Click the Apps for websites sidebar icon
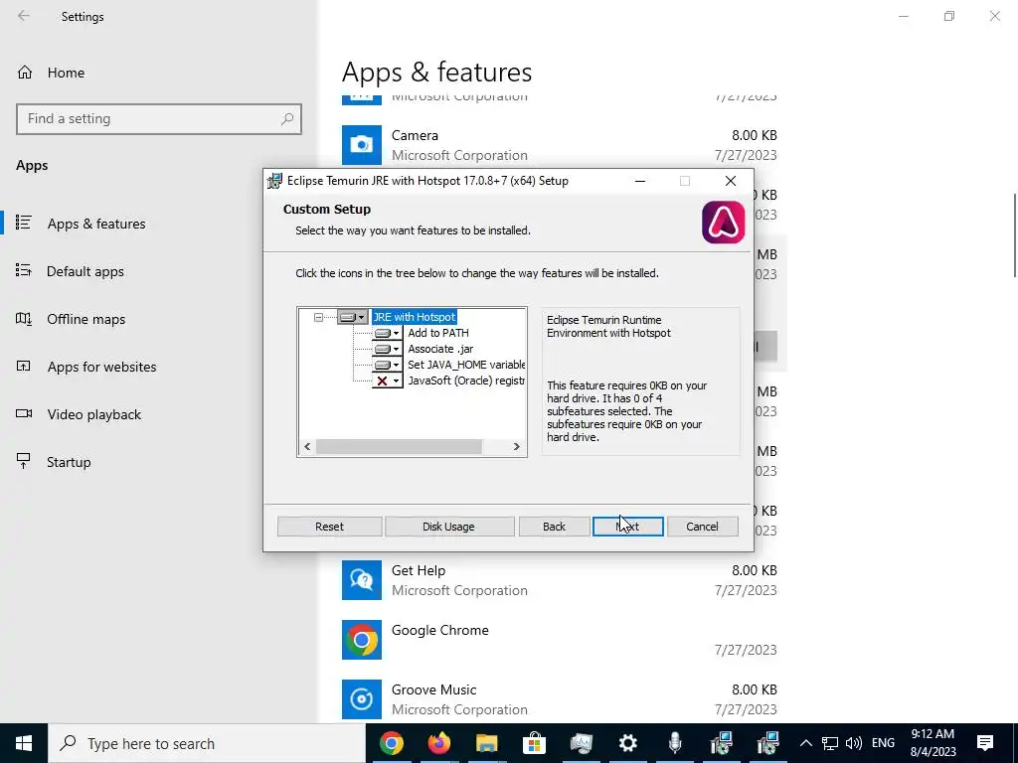This screenshot has height=763, width=1018. 24,366
